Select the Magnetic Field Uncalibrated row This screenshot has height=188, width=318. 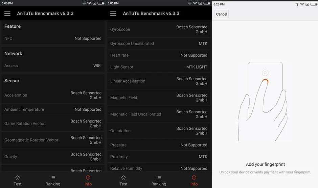pyautogui.click(x=159, y=114)
